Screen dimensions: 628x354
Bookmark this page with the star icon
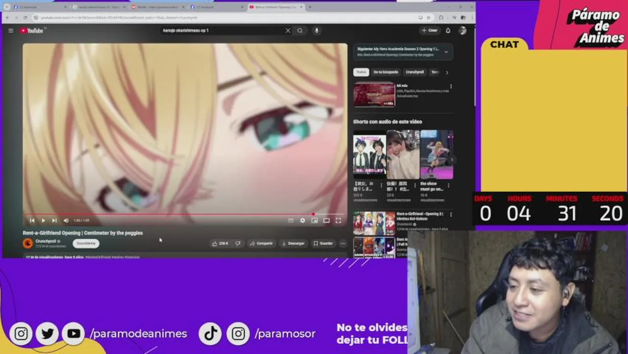click(428, 17)
